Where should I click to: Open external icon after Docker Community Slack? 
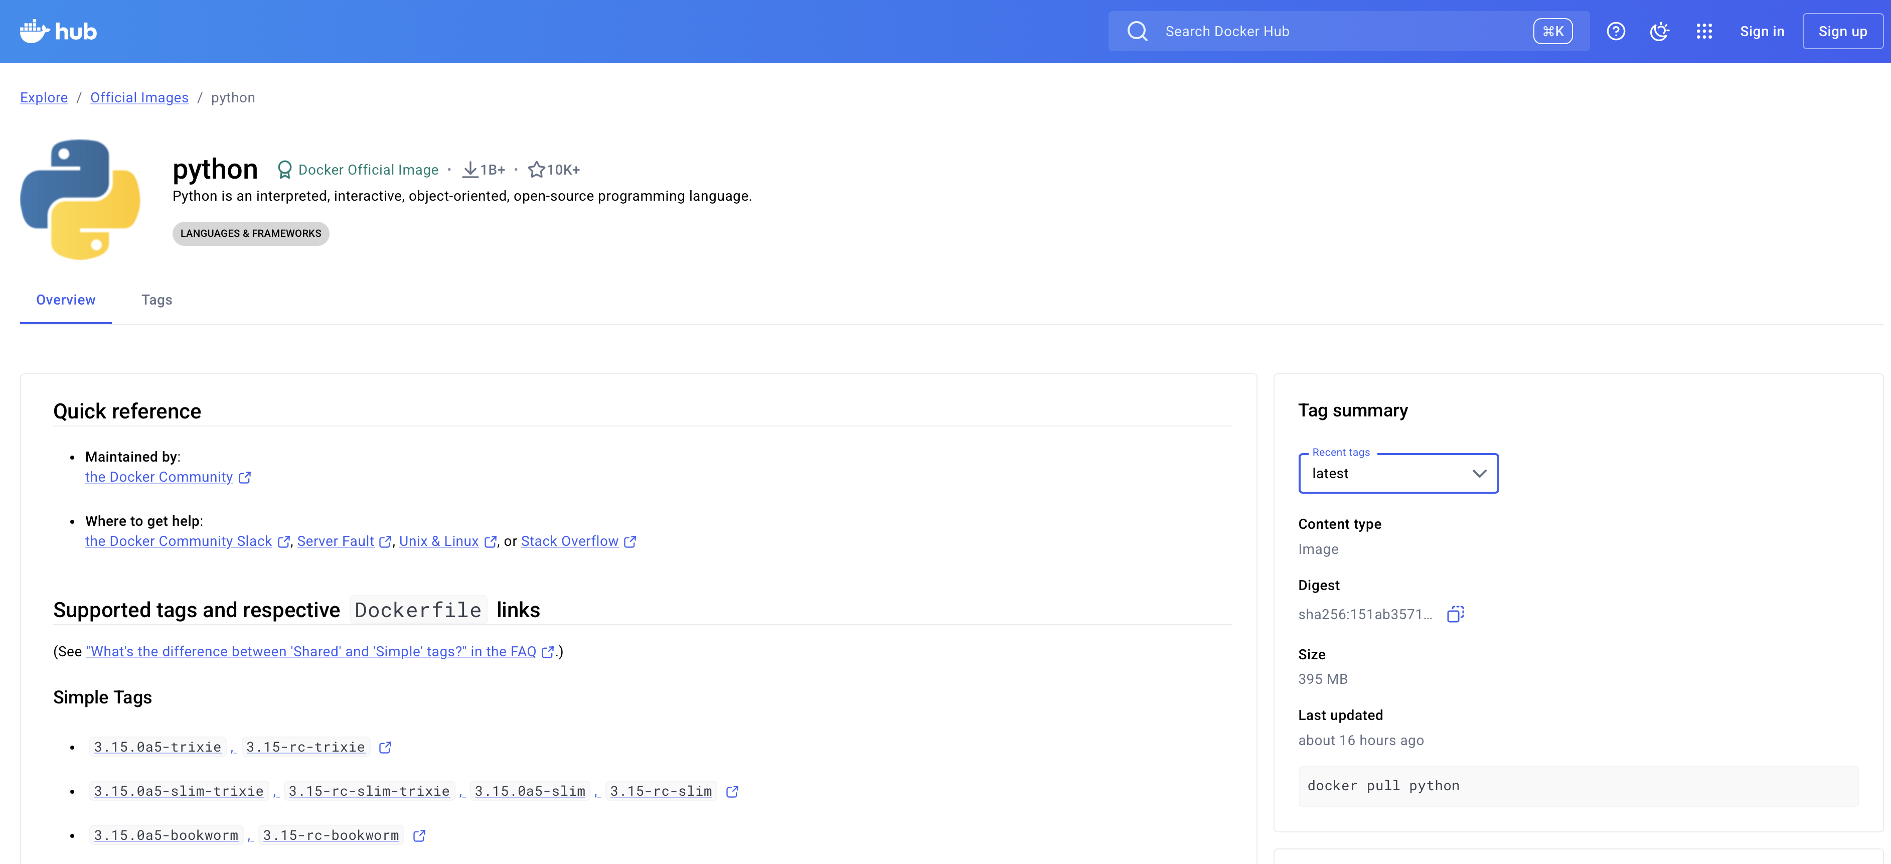pos(284,542)
